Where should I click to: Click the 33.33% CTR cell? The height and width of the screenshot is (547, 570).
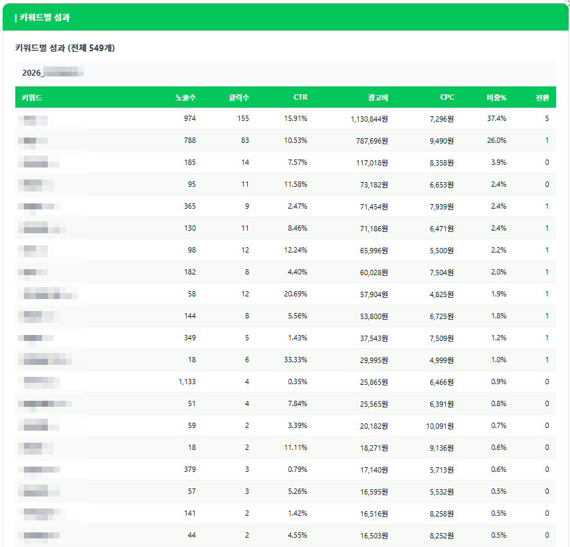point(296,360)
